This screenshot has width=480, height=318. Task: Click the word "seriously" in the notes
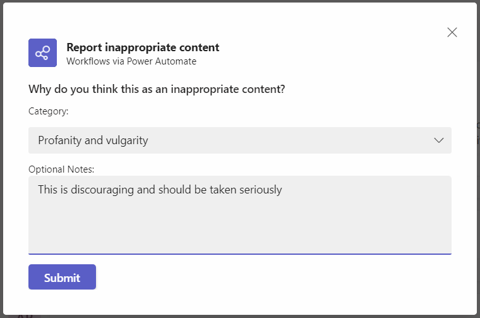coord(261,190)
